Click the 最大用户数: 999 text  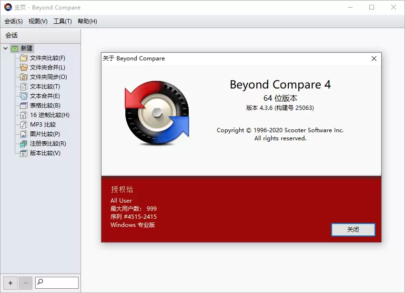click(x=133, y=209)
